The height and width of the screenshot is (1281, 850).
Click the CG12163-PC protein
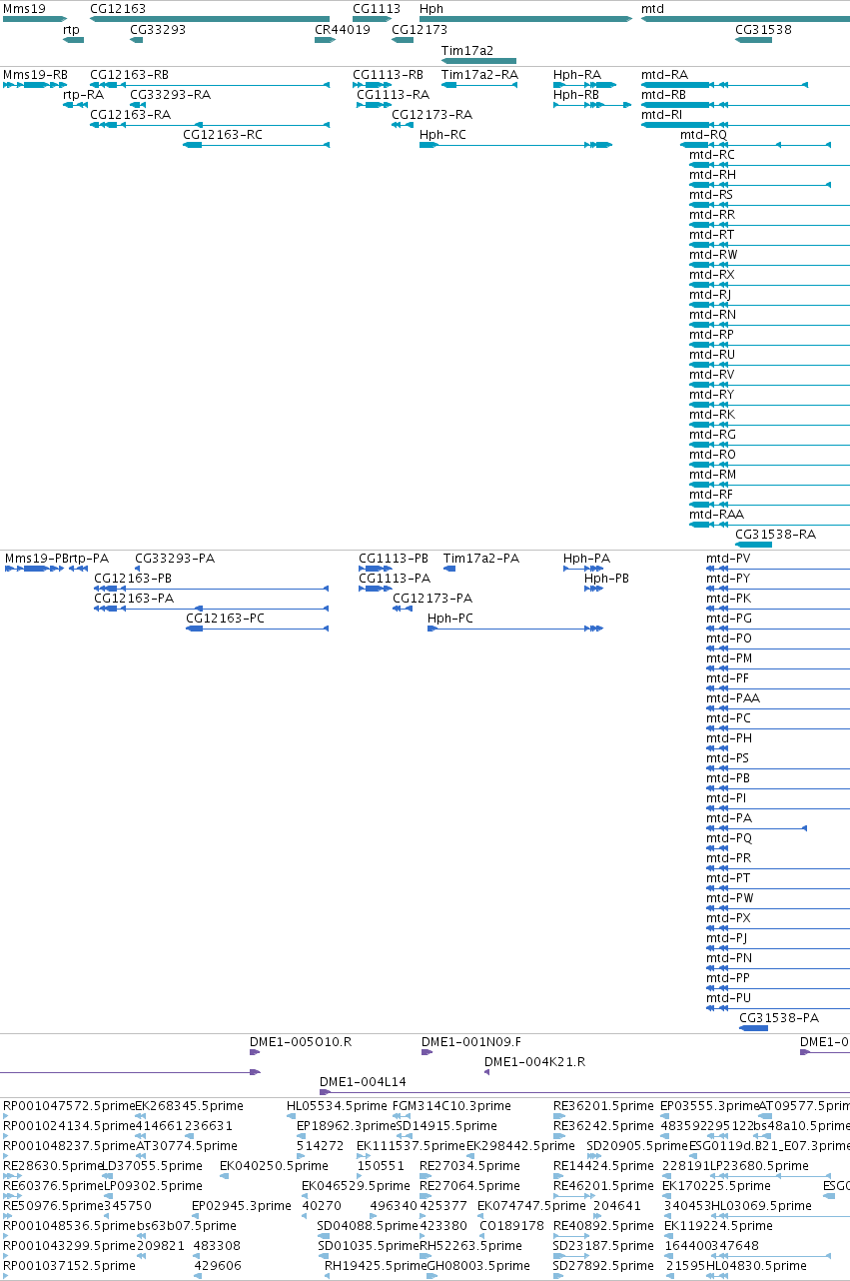(258, 629)
